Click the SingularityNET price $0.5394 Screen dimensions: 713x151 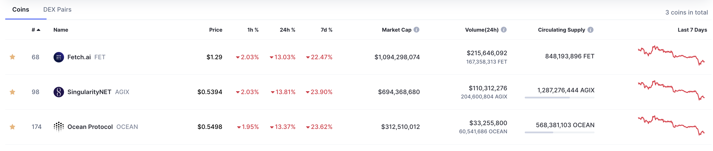[210, 92]
